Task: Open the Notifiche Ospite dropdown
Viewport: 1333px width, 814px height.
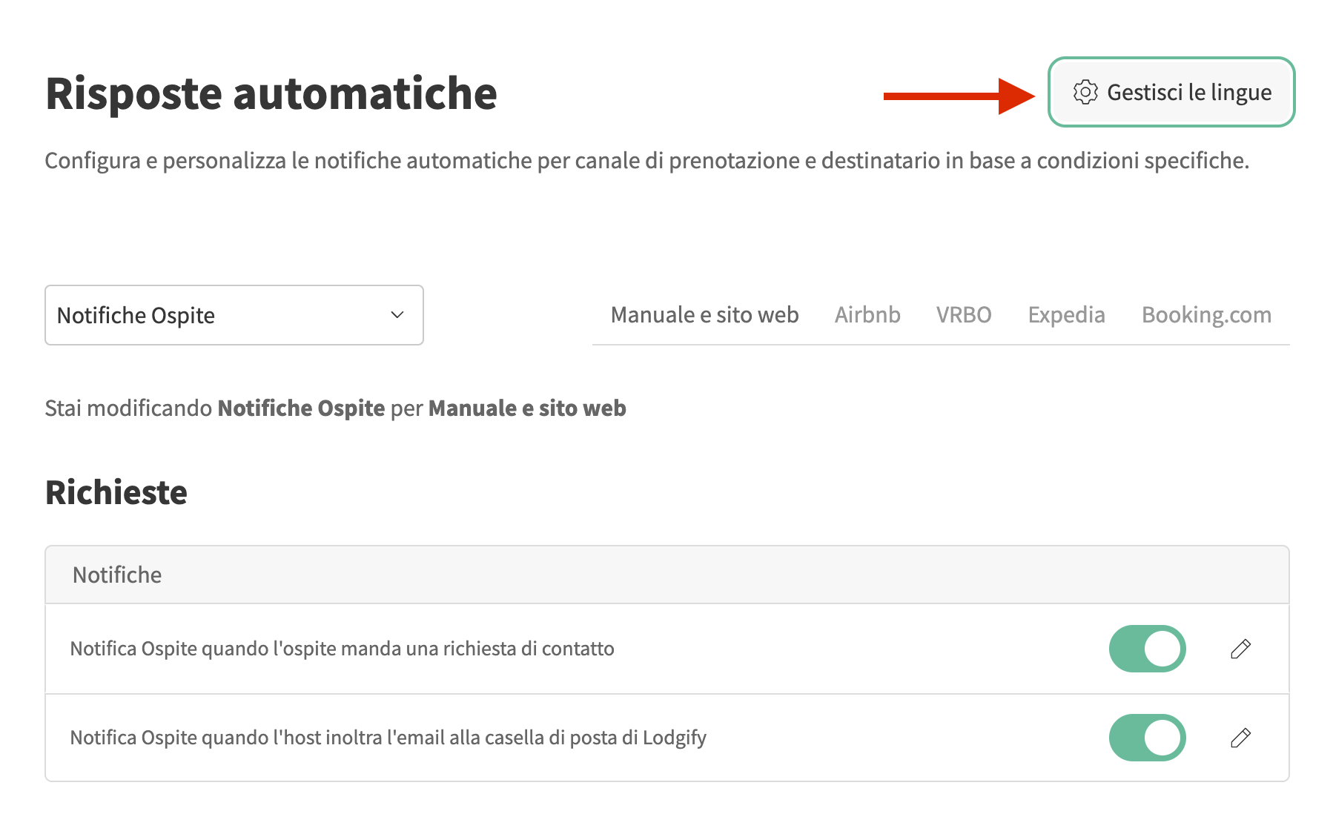Action: 234,315
